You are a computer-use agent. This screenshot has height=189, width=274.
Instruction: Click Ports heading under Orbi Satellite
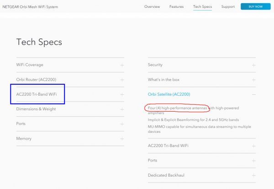pos(153,161)
